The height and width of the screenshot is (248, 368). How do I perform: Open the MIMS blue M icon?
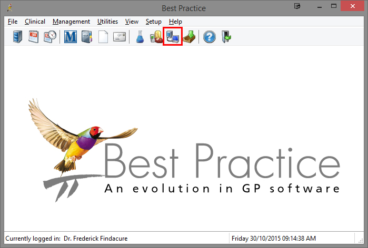pos(70,37)
